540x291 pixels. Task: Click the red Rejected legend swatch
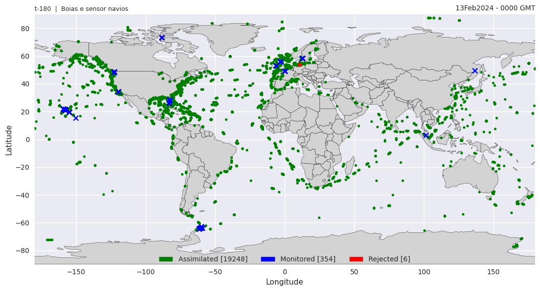356,259
